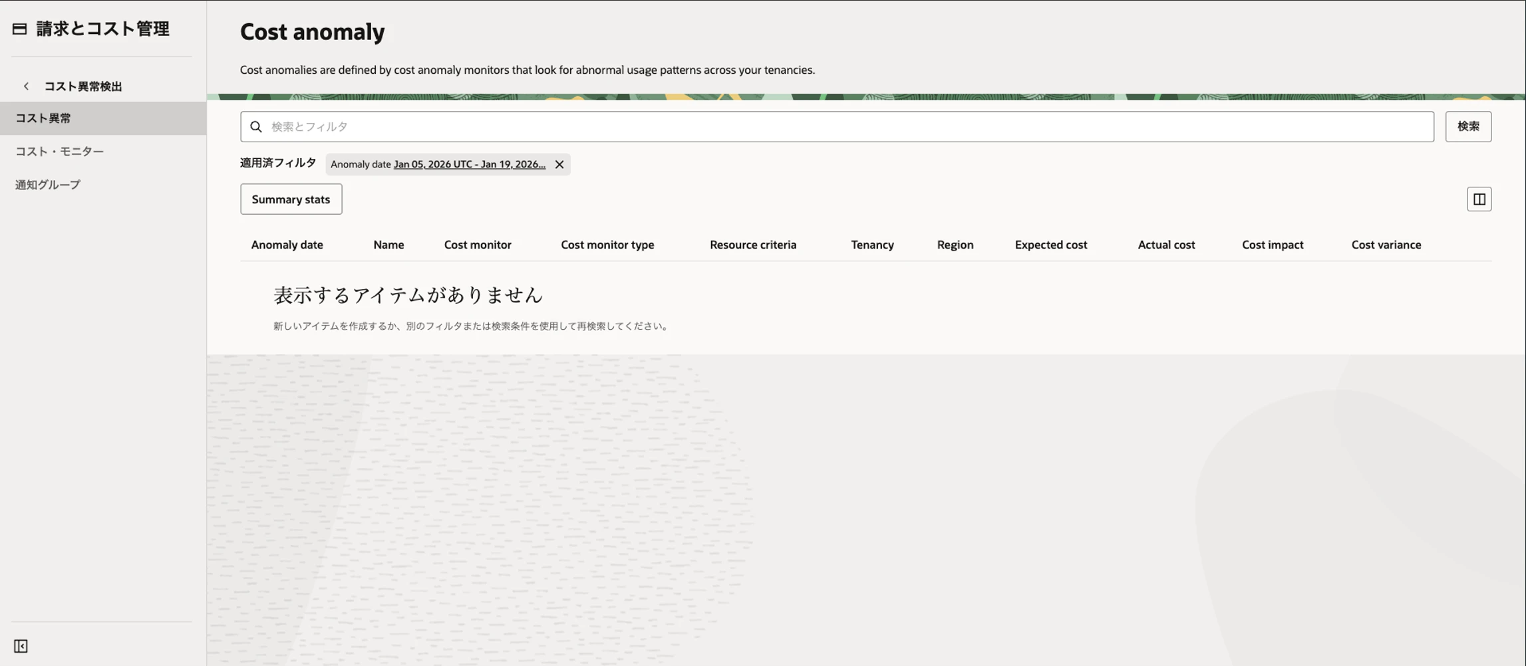Click the 適用済フィルタ label
Viewport: 1530px width, 666px height.
tap(278, 163)
